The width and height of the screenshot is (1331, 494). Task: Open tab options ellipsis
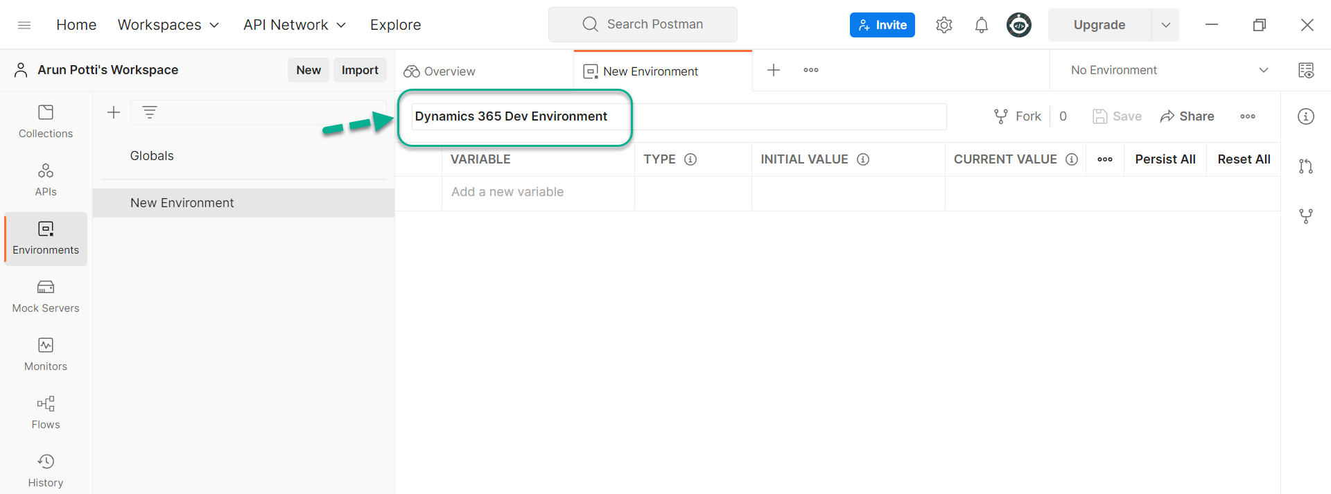(811, 70)
